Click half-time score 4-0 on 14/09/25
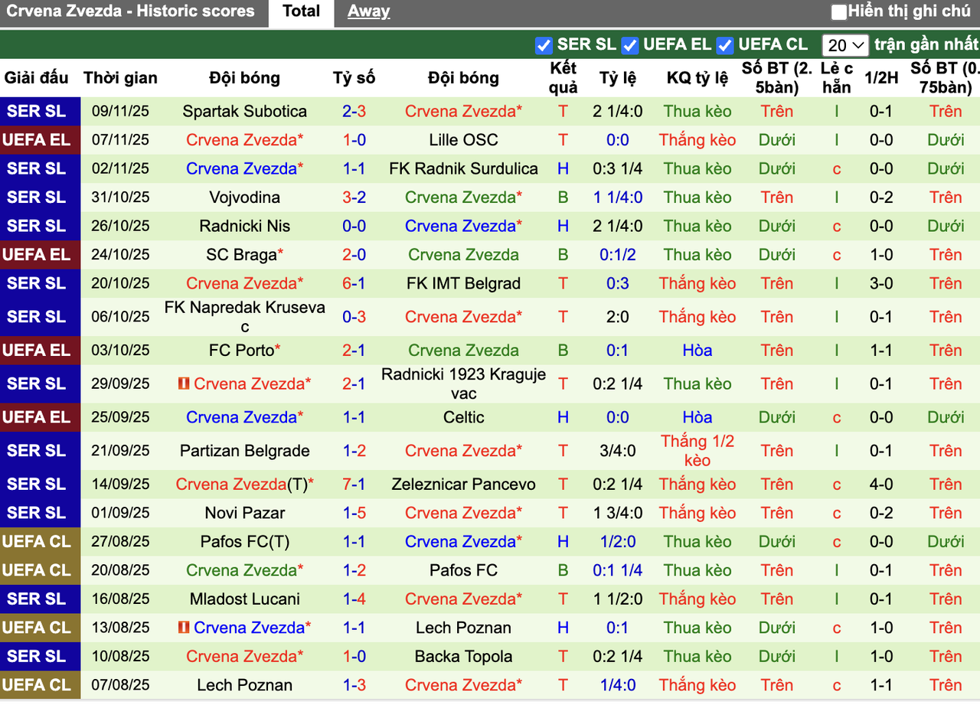This screenshot has width=980, height=705. pyautogui.click(x=881, y=485)
